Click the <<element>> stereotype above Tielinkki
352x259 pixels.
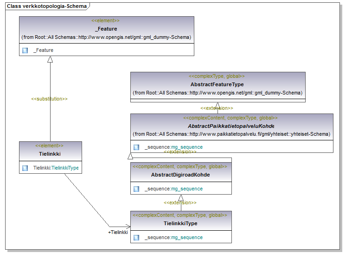[x=49, y=146]
